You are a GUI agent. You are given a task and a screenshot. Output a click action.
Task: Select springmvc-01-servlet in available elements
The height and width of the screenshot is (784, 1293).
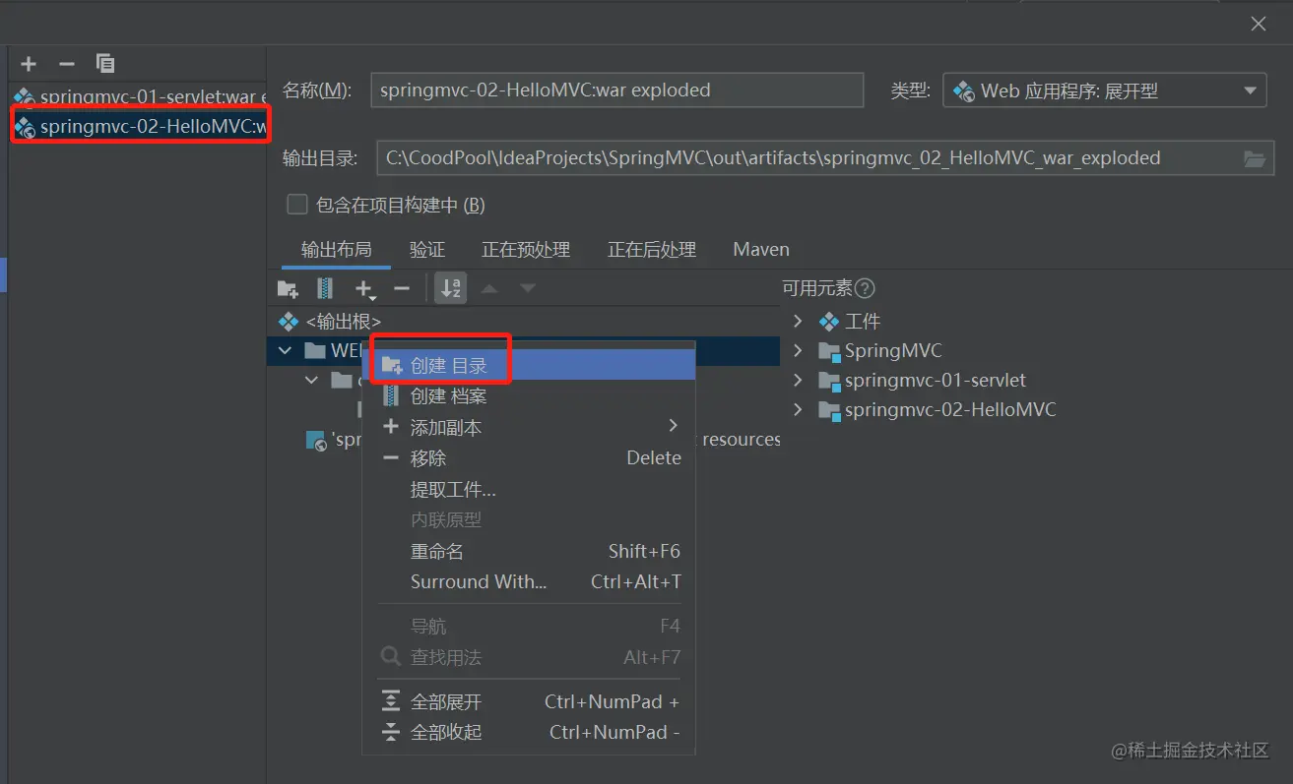(936, 380)
